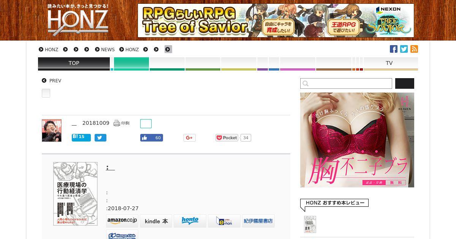The image size is (456, 239).
Task: Like the article with Facebook thumbs-up 60
Action: click(152, 138)
